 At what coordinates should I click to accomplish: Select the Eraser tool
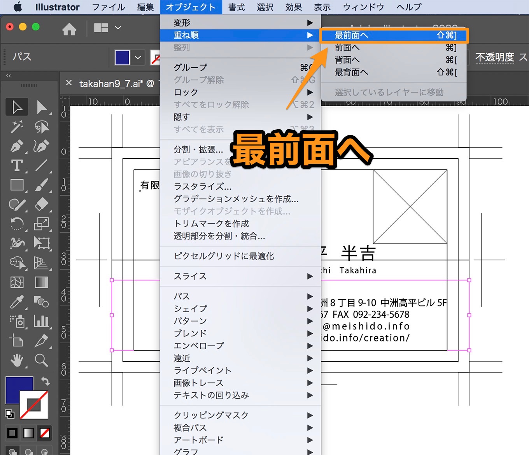point(42,204)
